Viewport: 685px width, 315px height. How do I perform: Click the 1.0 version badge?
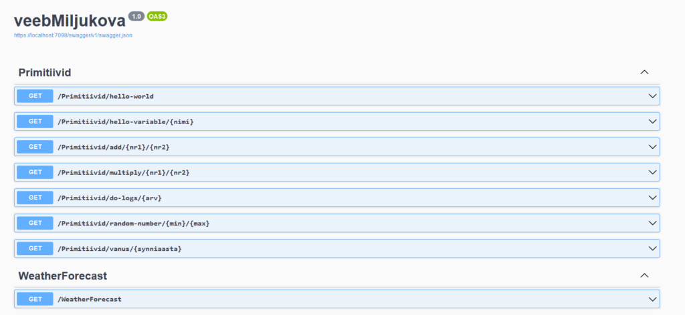click(x=136, y=16)
